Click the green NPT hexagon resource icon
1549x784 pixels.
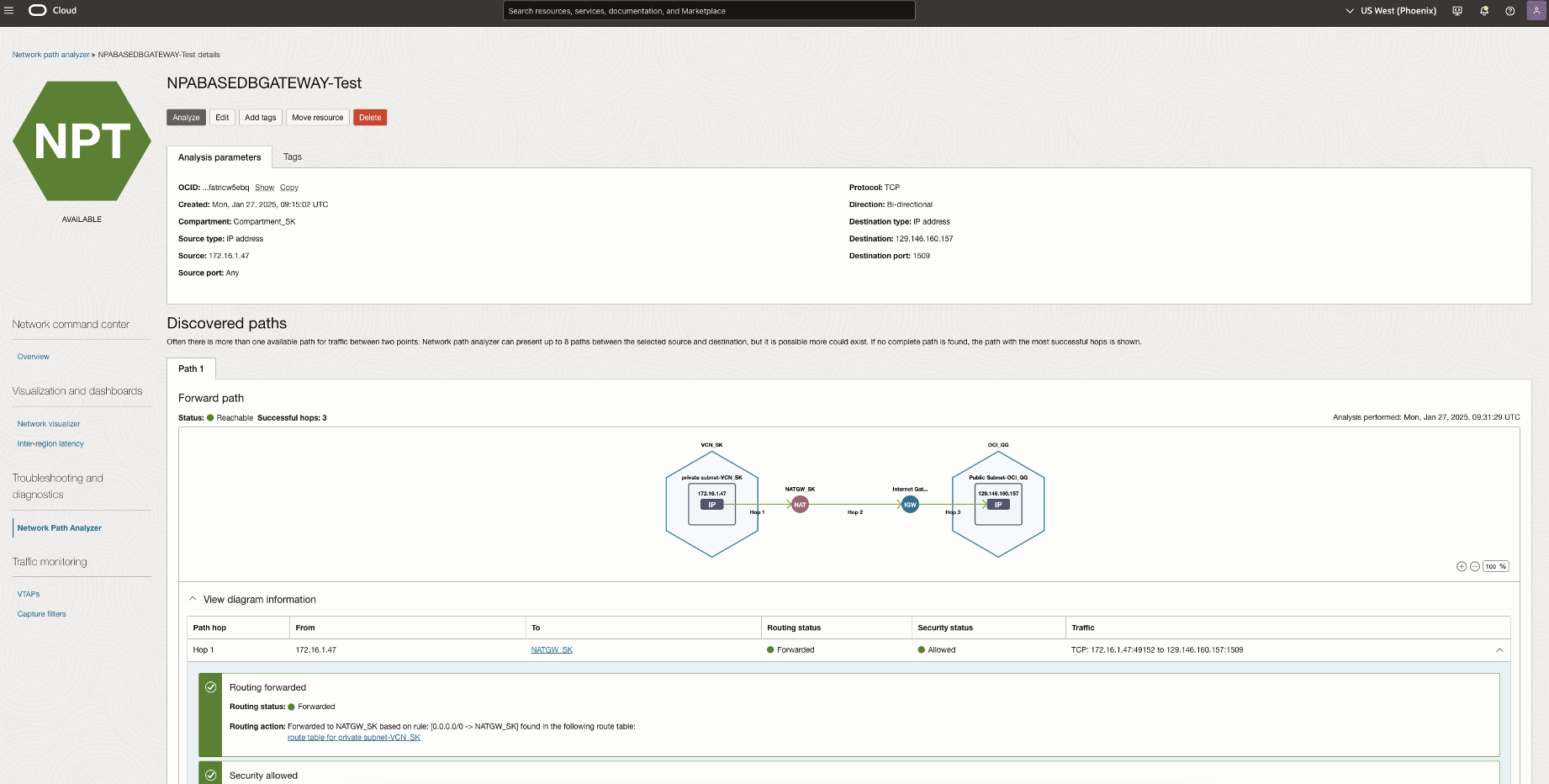(x=82, y=140)
